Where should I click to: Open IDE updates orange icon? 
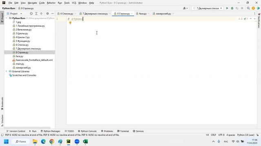[x=253, y=8]
